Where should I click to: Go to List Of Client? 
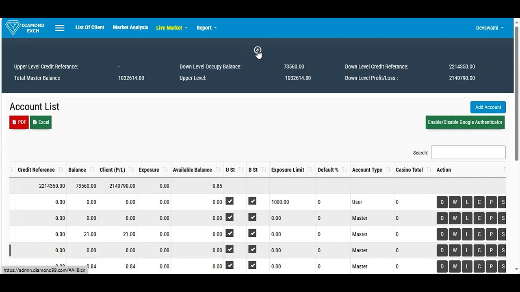point(90,28)
